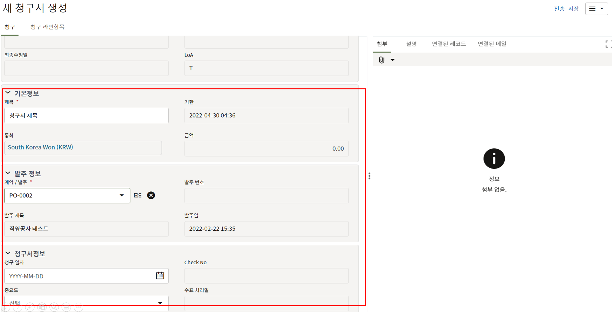Open the record list icon beside PO-0002
The image size is (612, 312).
click(138, 195)
